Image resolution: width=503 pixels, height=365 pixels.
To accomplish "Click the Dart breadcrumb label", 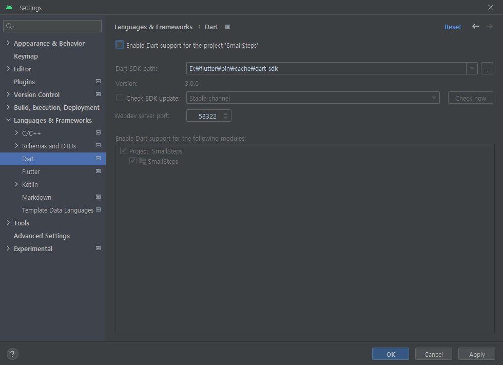I will (211, 27).
